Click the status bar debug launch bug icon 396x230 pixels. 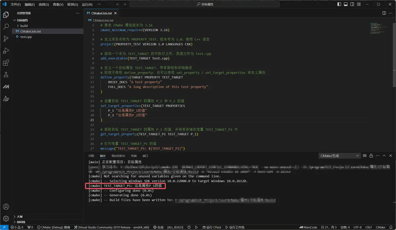(x=189, y=227)
